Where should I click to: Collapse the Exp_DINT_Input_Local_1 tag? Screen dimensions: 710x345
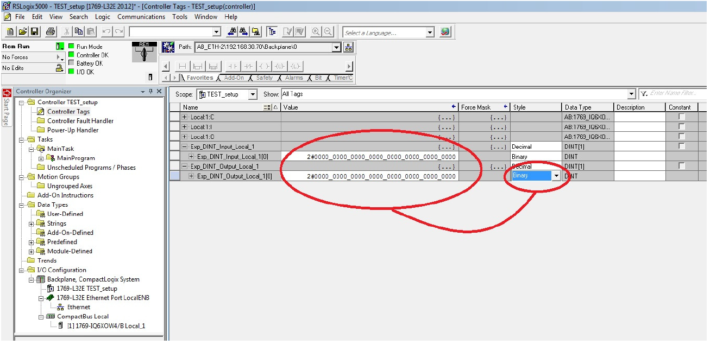185,146
